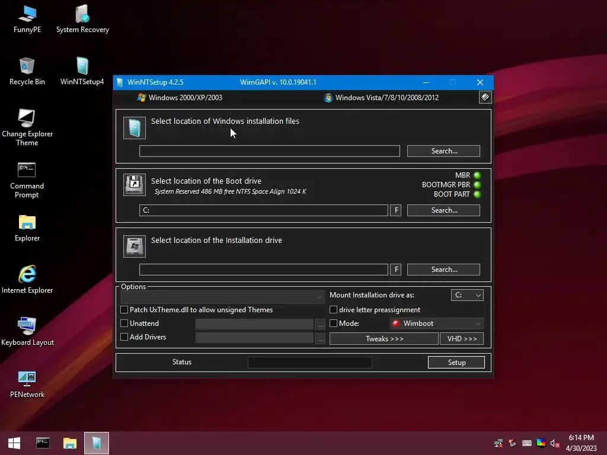Select the Recycle Bin icon
This screenshot has height=455, width=607.
(27, 72)
